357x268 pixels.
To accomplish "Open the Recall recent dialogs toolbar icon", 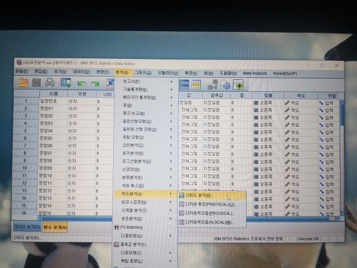I will click(66, 83).
